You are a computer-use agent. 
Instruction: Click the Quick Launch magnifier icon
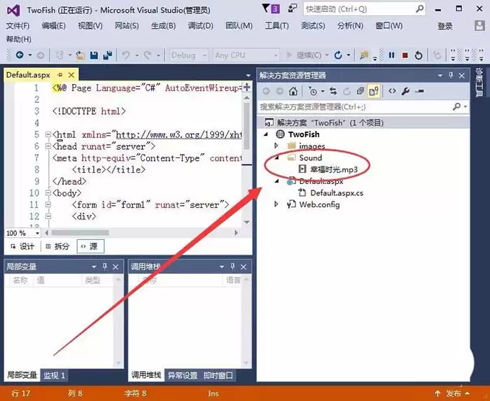pyautogui.click(x=419, y=8)
